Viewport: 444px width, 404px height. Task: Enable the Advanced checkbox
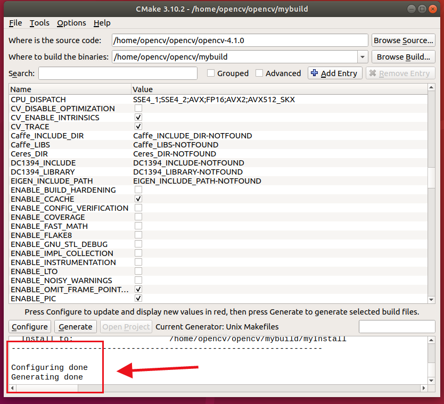point(259,73)
